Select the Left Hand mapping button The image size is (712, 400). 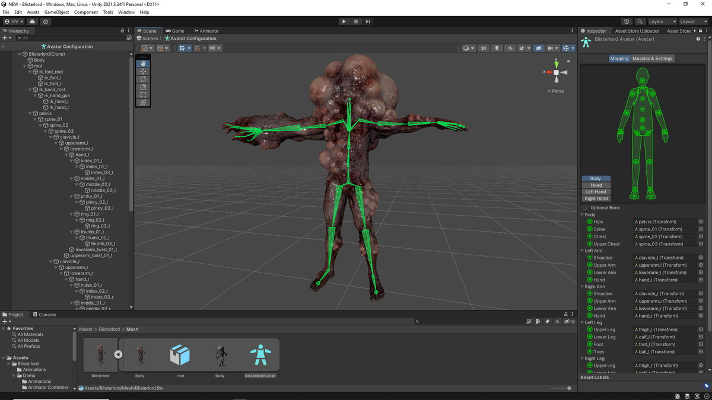tap(596, 192)
